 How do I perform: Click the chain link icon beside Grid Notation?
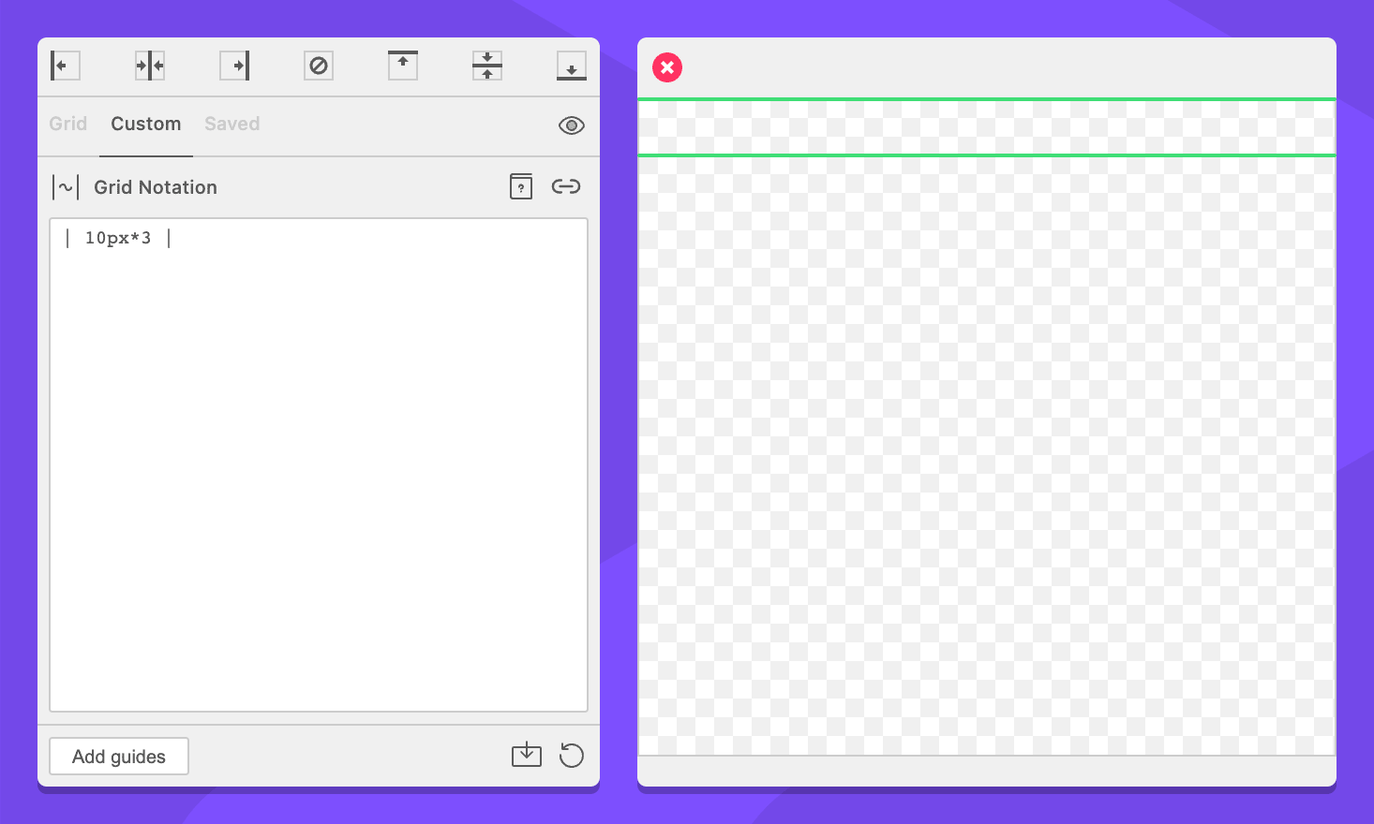566,186
